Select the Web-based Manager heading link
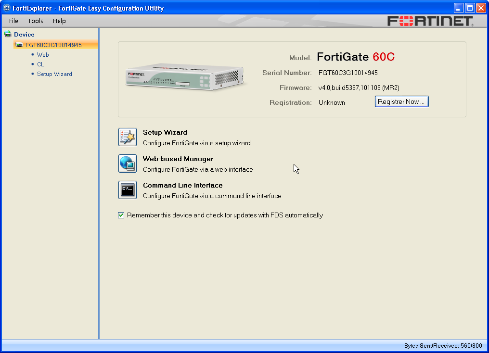The image size is (489, 353). [178, 159]
